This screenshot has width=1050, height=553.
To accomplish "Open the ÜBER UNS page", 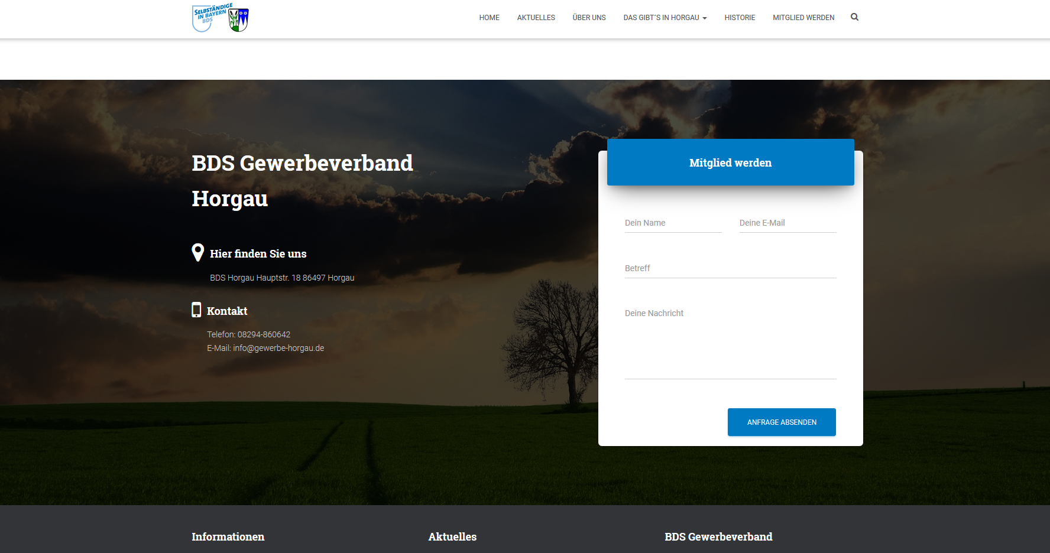I will pyautogui.click(x=589, y=18).
